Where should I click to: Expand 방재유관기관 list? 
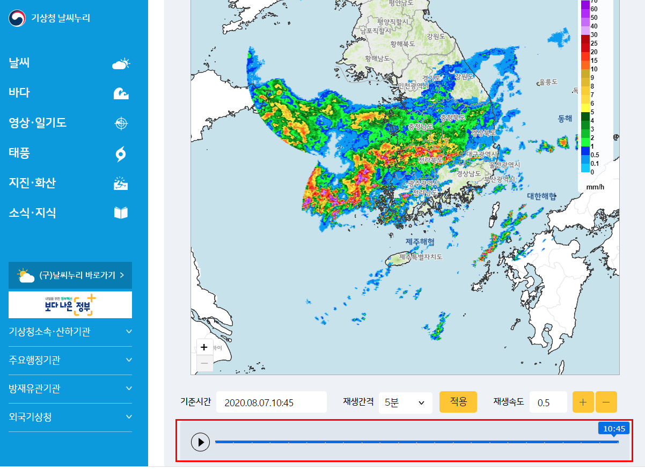[70, 389]
